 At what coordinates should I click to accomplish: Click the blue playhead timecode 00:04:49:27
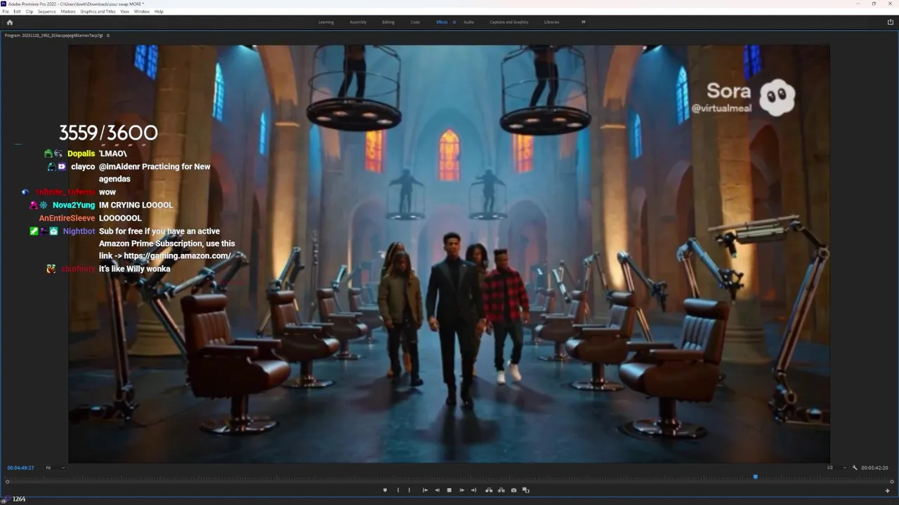(x=20, y=468)
